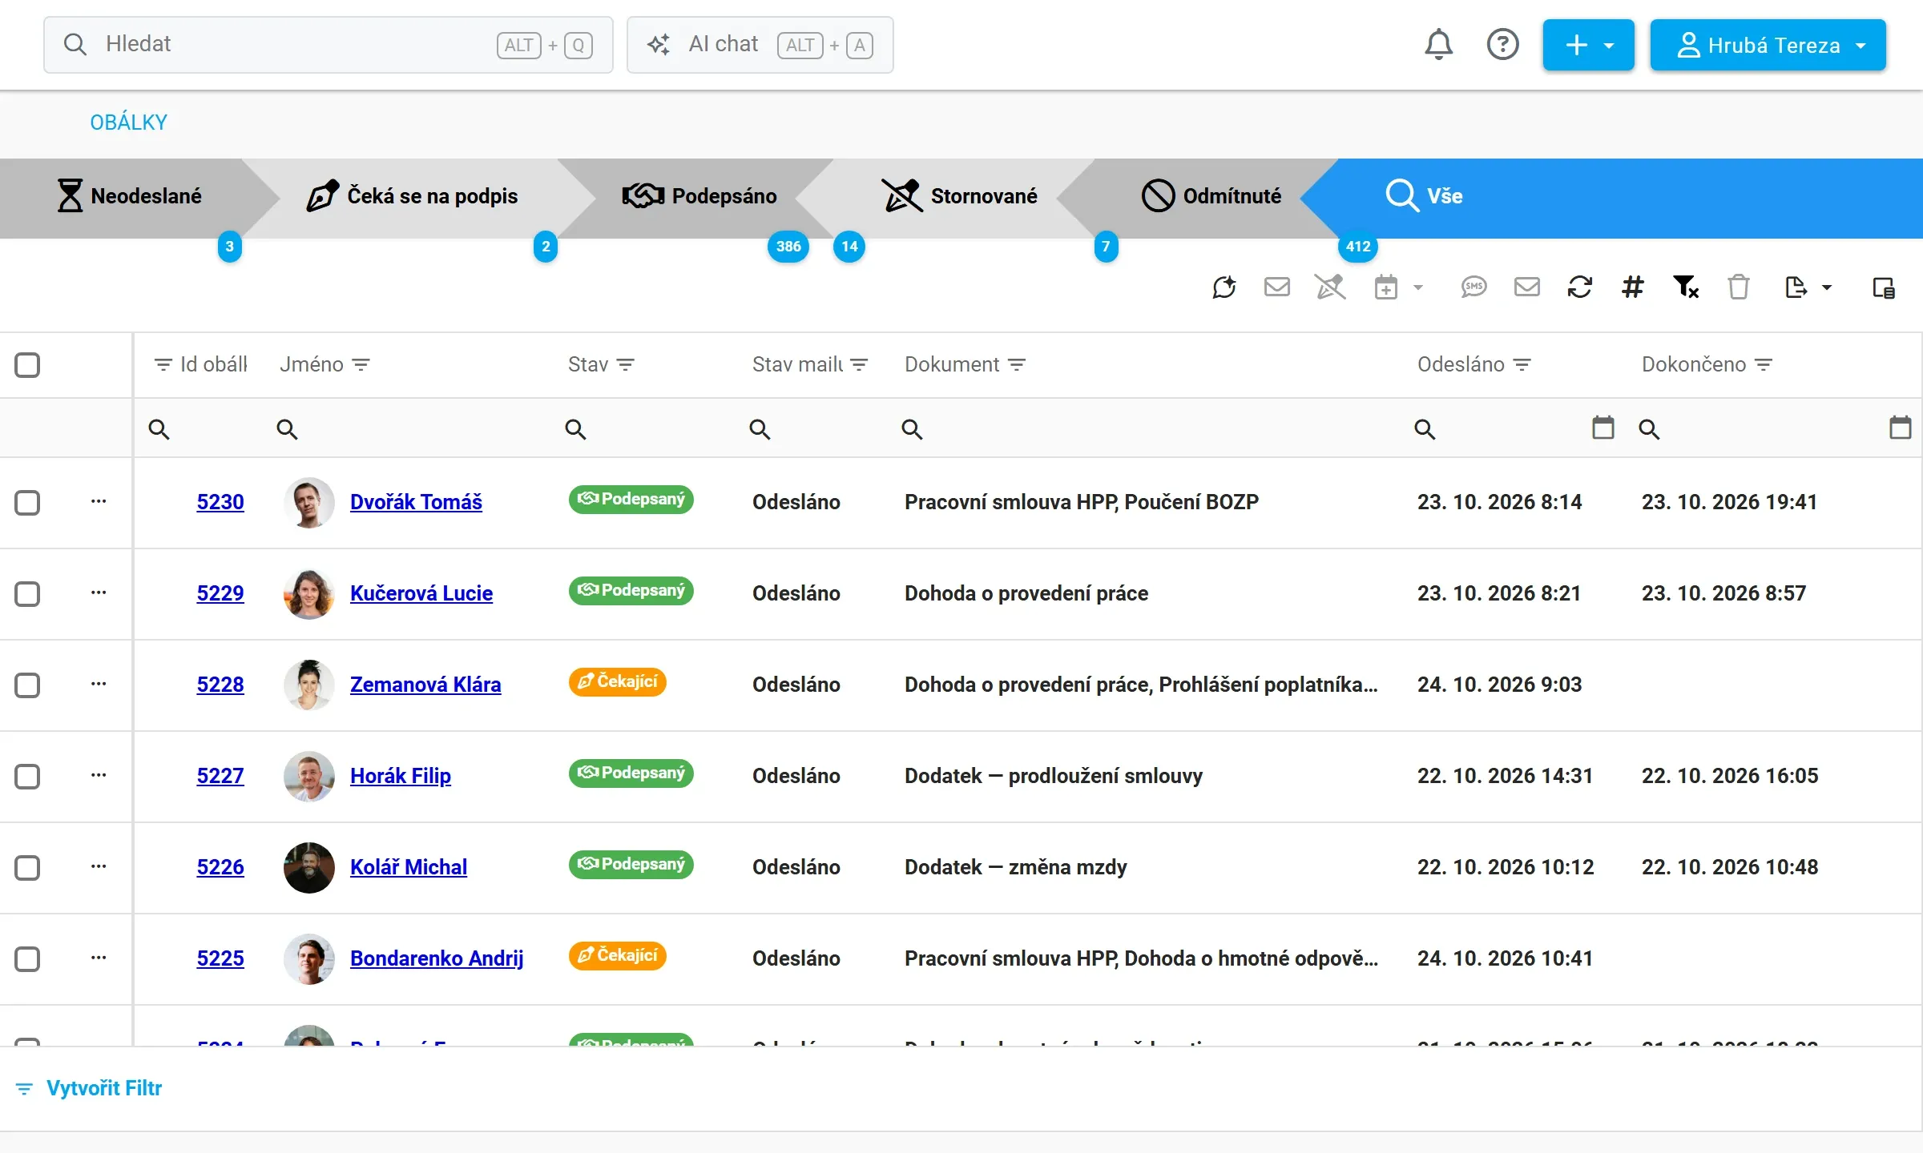Open the column chooser icon
This screenshot has height=1153, width=1923.
click(1884, 287)
